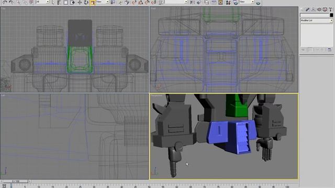
Task: Open the Schematic View icon
Action: coord(220,2)
